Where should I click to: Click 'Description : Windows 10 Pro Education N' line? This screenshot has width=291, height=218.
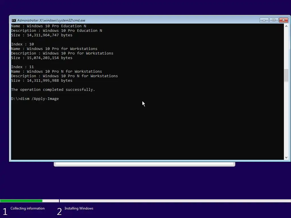click(57, 31)
